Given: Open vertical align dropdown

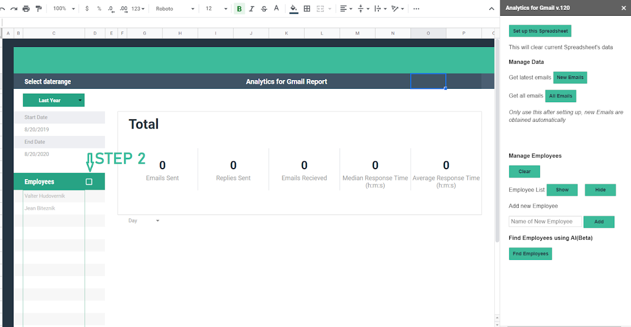Looking at the screenshot, I should tap(363, 9).
